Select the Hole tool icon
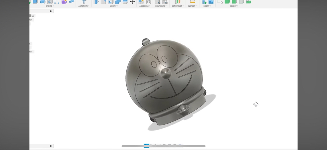 pos(49,2)
